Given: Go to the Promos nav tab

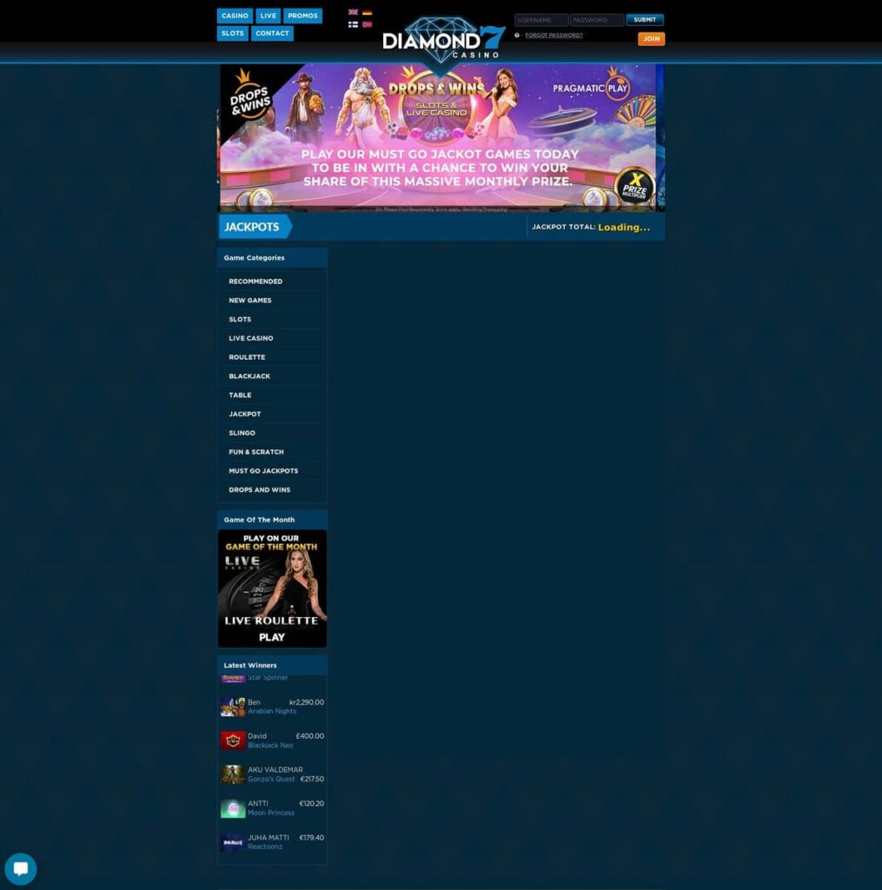Looking at the screenshot, I should (x=302, y=16).
